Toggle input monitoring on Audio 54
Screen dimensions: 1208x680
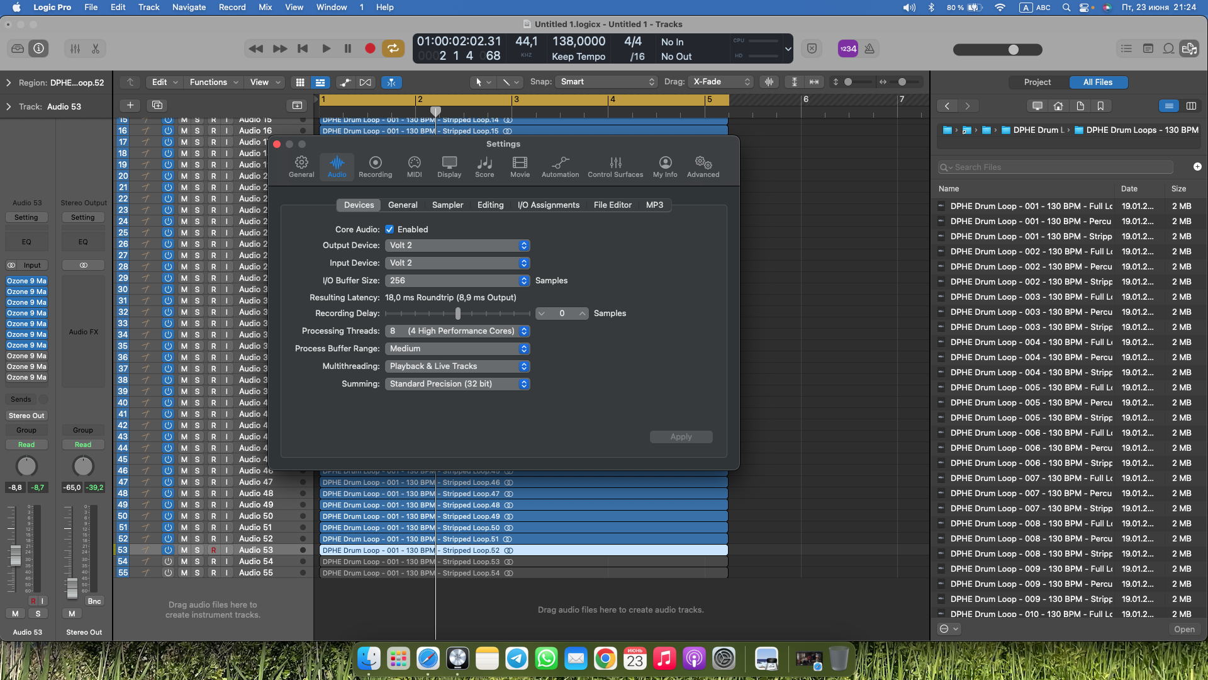(226, 562)
